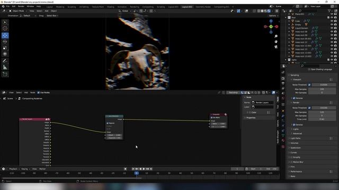
Task: Activate the Rotate tool
Action: pos(5,42)
